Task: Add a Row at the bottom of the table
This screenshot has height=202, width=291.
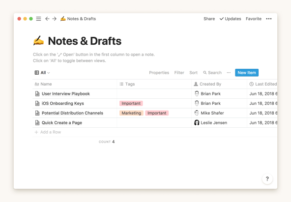Action: [48, 132]
